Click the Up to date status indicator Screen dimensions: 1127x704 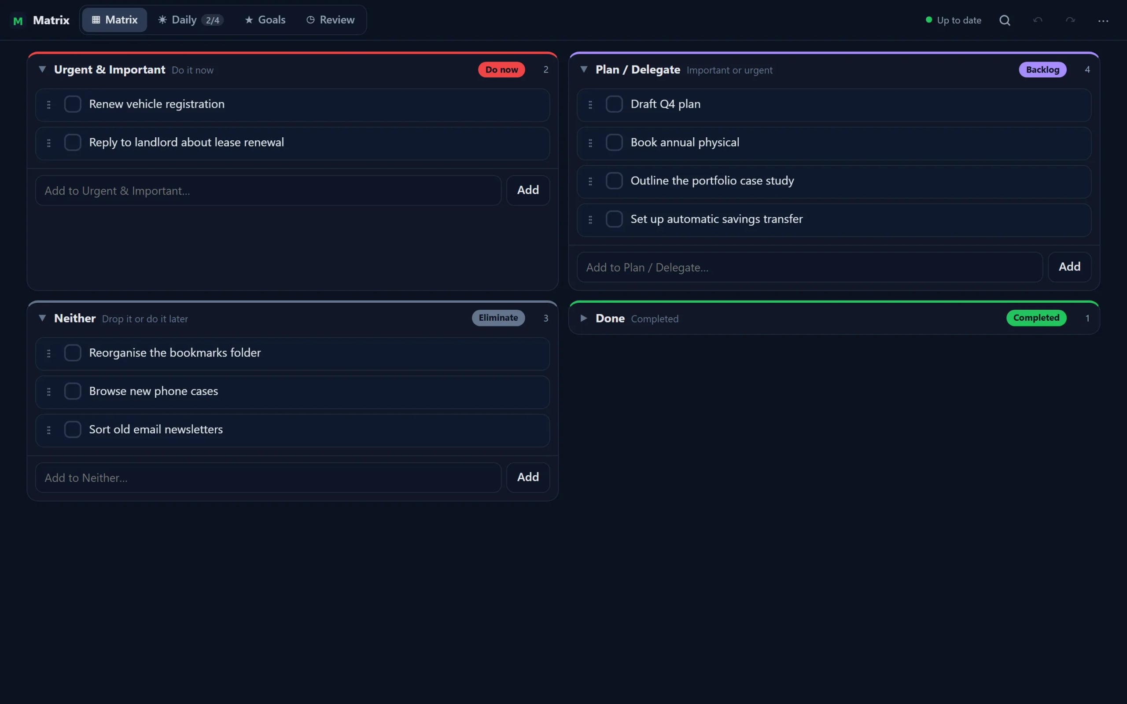click(953, 20)
